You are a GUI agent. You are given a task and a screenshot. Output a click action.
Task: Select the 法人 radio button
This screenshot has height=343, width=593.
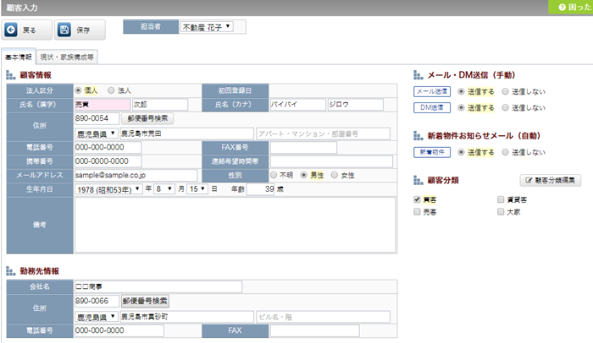112,90
